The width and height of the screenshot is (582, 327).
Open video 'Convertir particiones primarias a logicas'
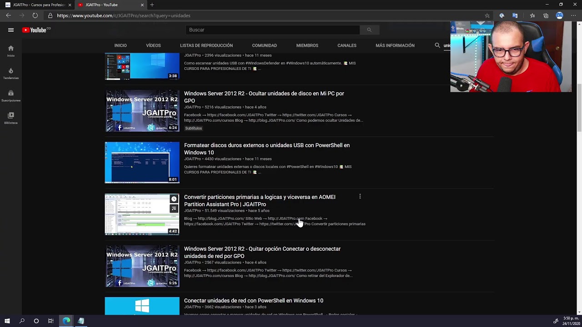260,201
